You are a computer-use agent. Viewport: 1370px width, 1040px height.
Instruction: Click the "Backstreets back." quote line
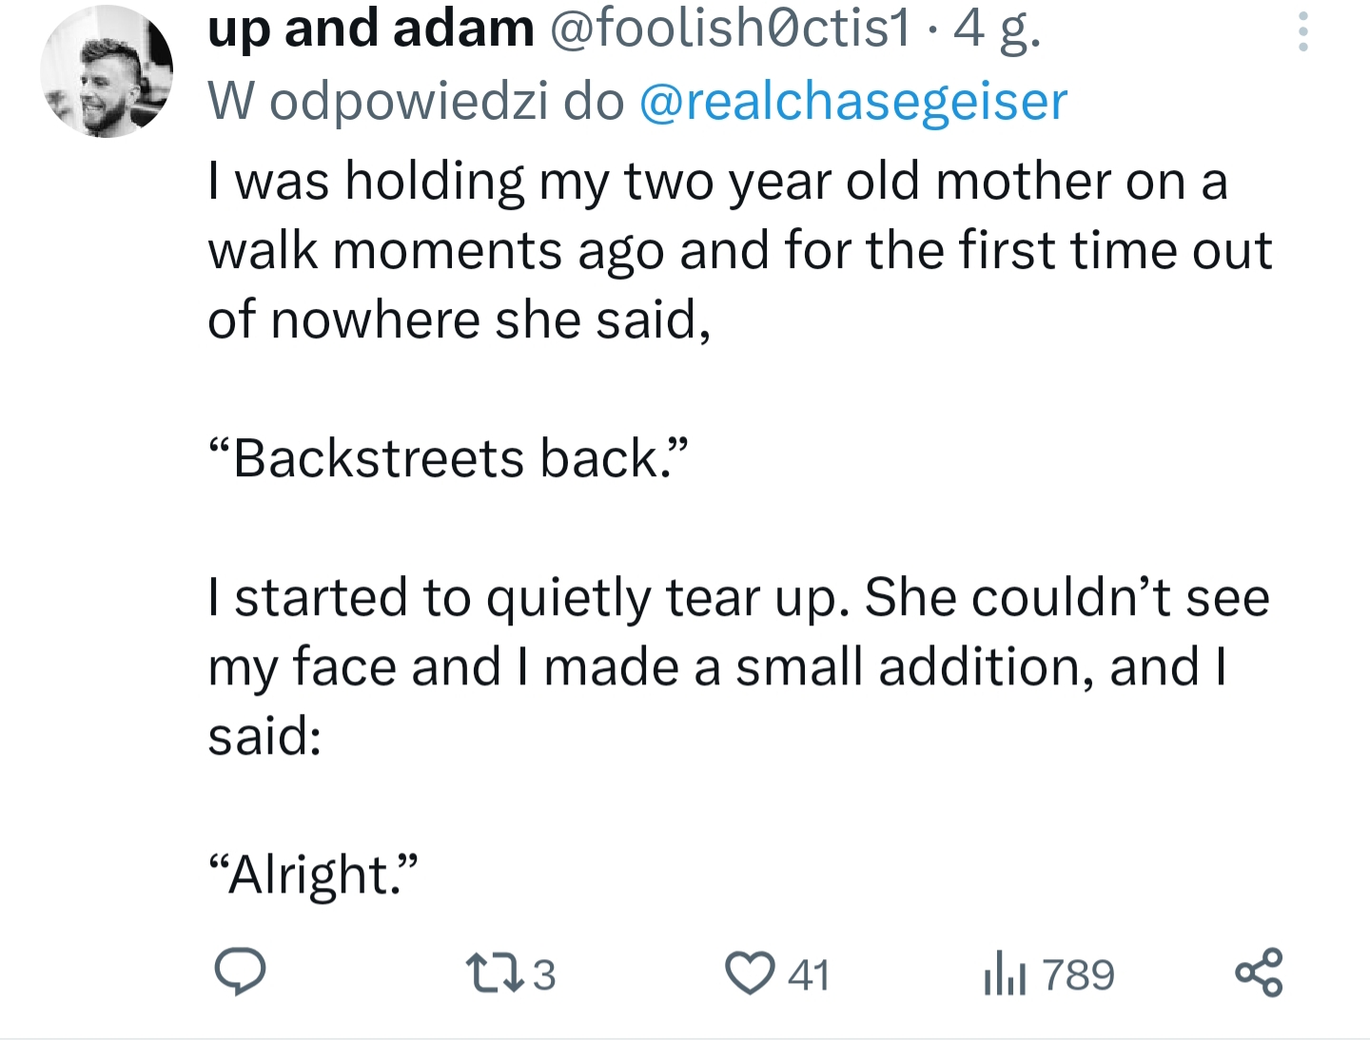(x=447, y=458)
